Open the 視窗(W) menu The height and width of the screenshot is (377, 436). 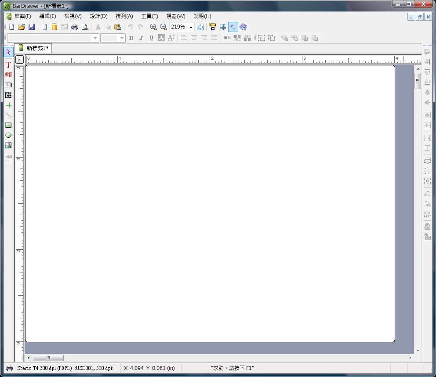(x=176, y=16)
